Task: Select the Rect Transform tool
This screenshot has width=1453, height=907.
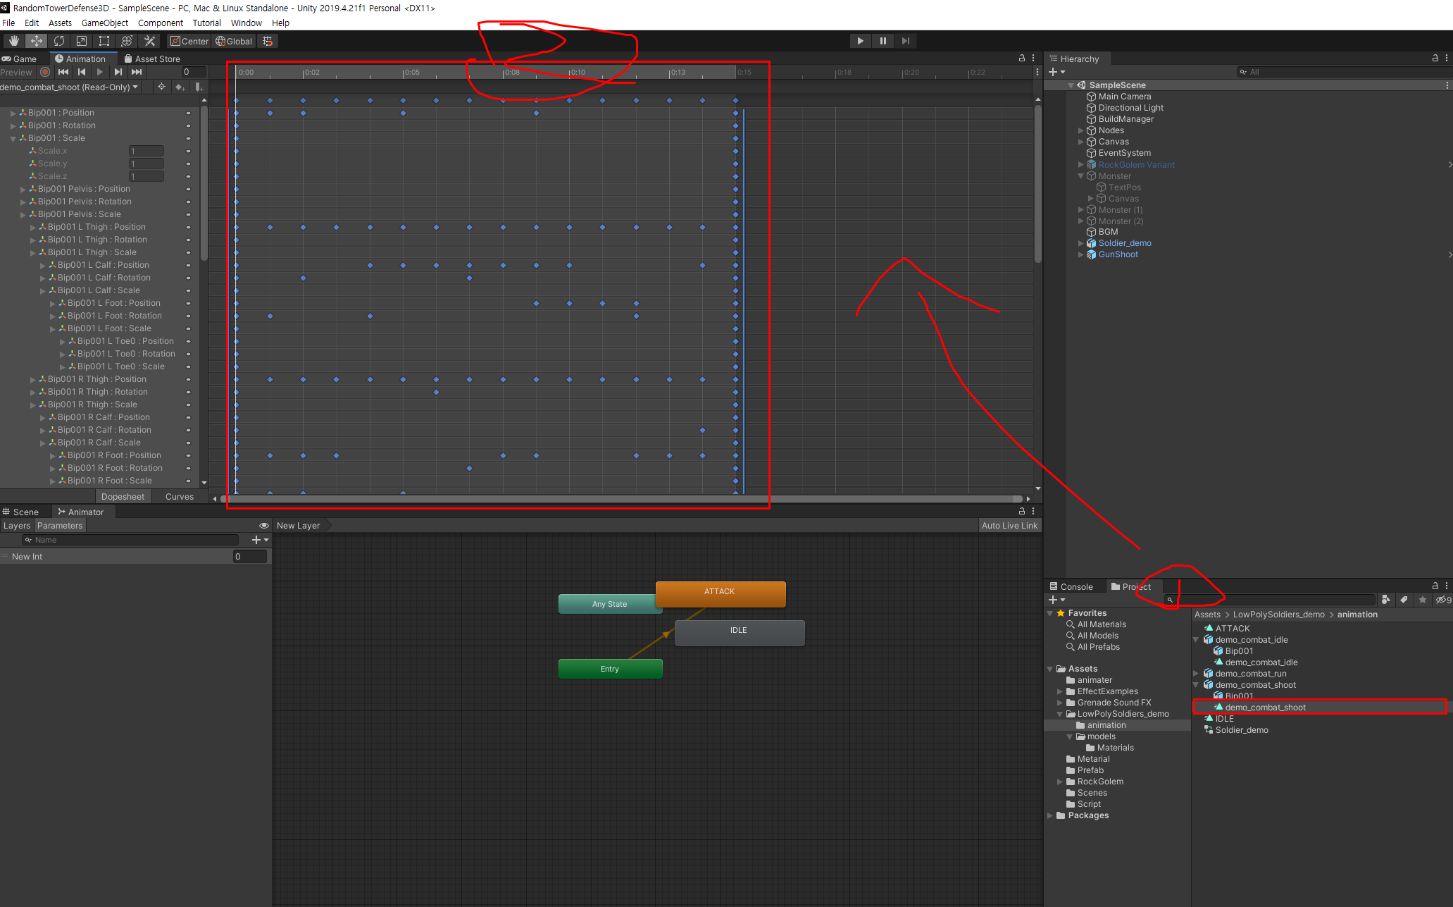Action: click(x=104, y=41)
